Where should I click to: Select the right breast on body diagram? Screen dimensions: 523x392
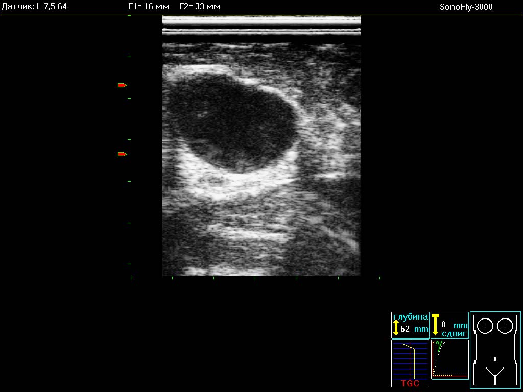coord(505,325)
